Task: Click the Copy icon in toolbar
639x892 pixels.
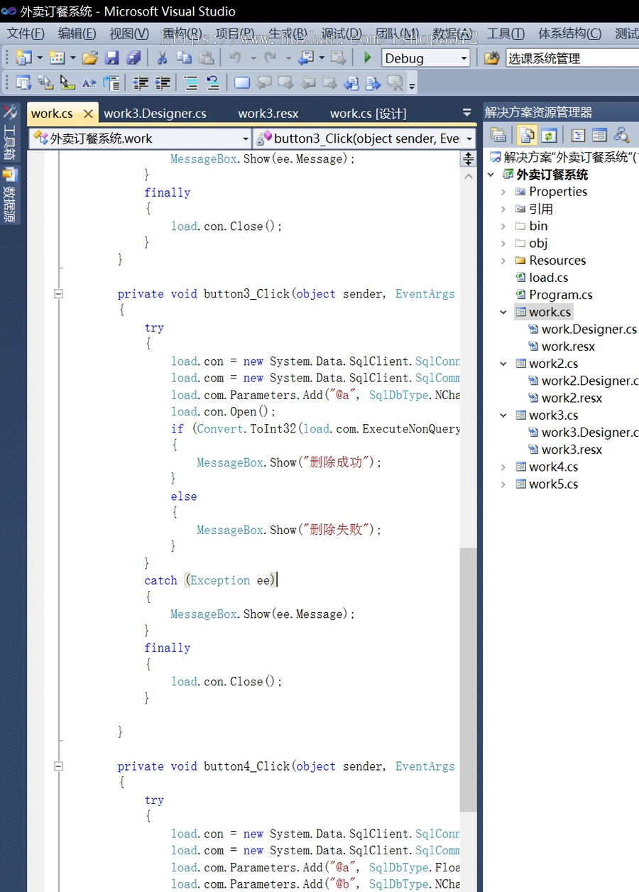Action: 184,58
